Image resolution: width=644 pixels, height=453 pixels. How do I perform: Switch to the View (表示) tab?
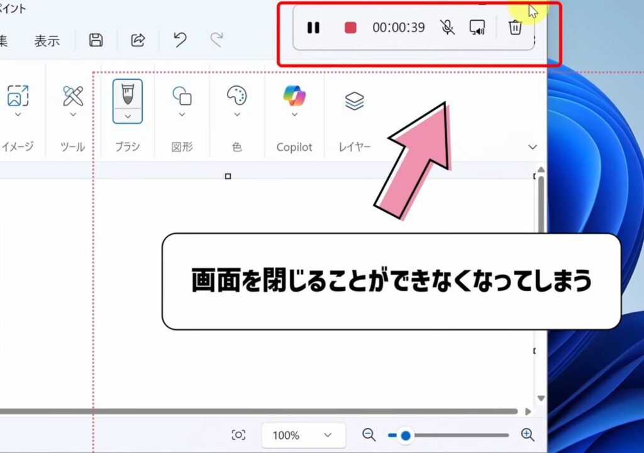47,40
